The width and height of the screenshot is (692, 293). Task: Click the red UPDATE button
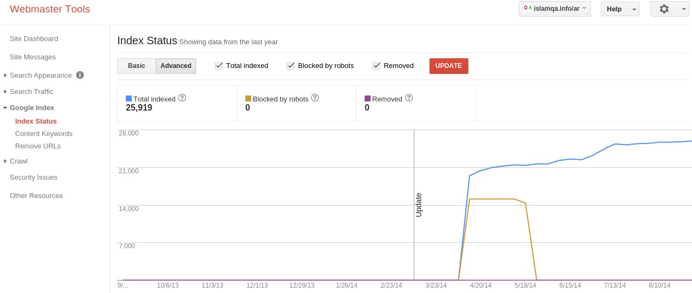(x=449, y=66)
